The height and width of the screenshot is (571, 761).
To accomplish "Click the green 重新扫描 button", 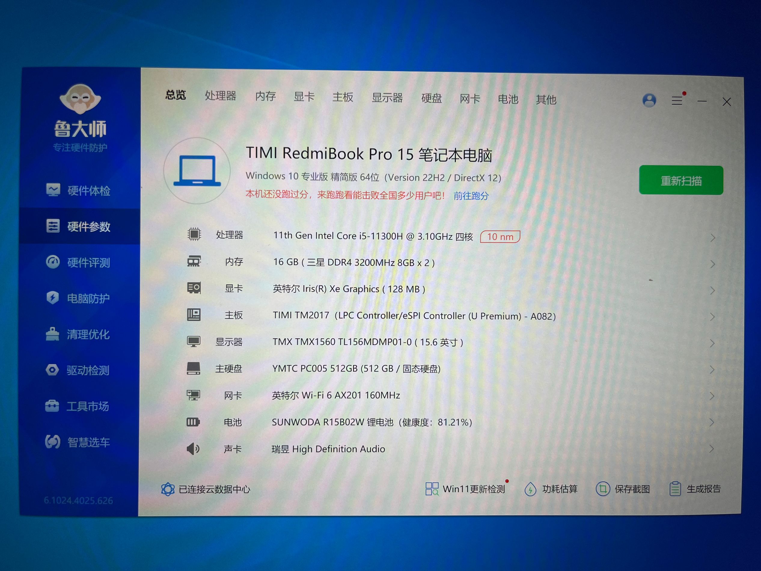I will pos(681,180).
